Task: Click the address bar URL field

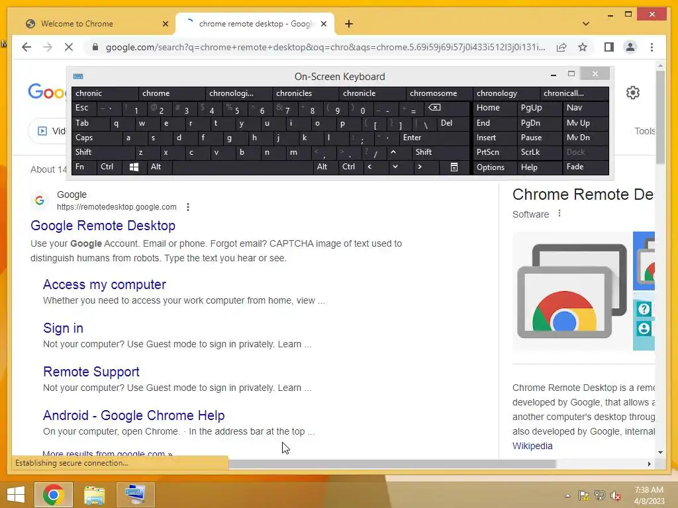Action: tap(325, 47)
